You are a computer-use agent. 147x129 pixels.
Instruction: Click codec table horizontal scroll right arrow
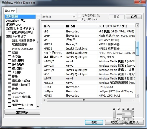click(133, 100)
